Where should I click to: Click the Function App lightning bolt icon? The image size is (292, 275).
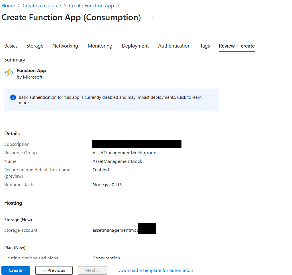point(8,73)
